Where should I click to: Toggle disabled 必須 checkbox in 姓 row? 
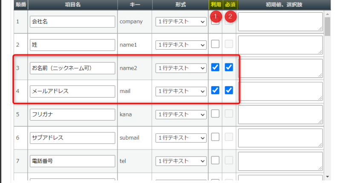(229, 44)
